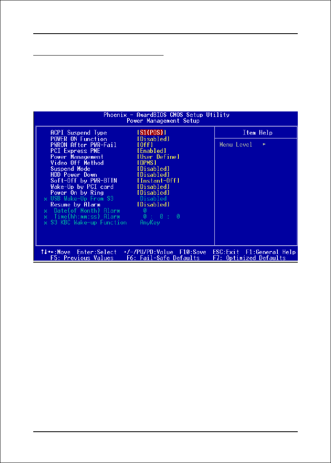
Task: Toggle Resume by Alarm Disabled value
Action: (153, 205)
